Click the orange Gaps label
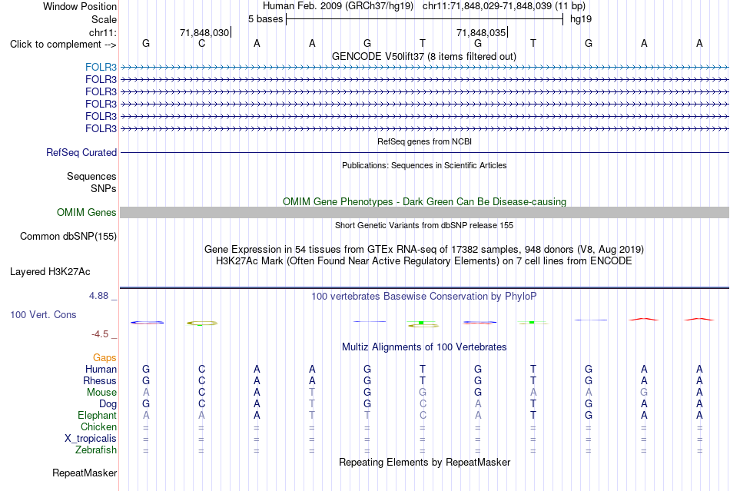Screen dimensions: 730x491 pos(105,357)
